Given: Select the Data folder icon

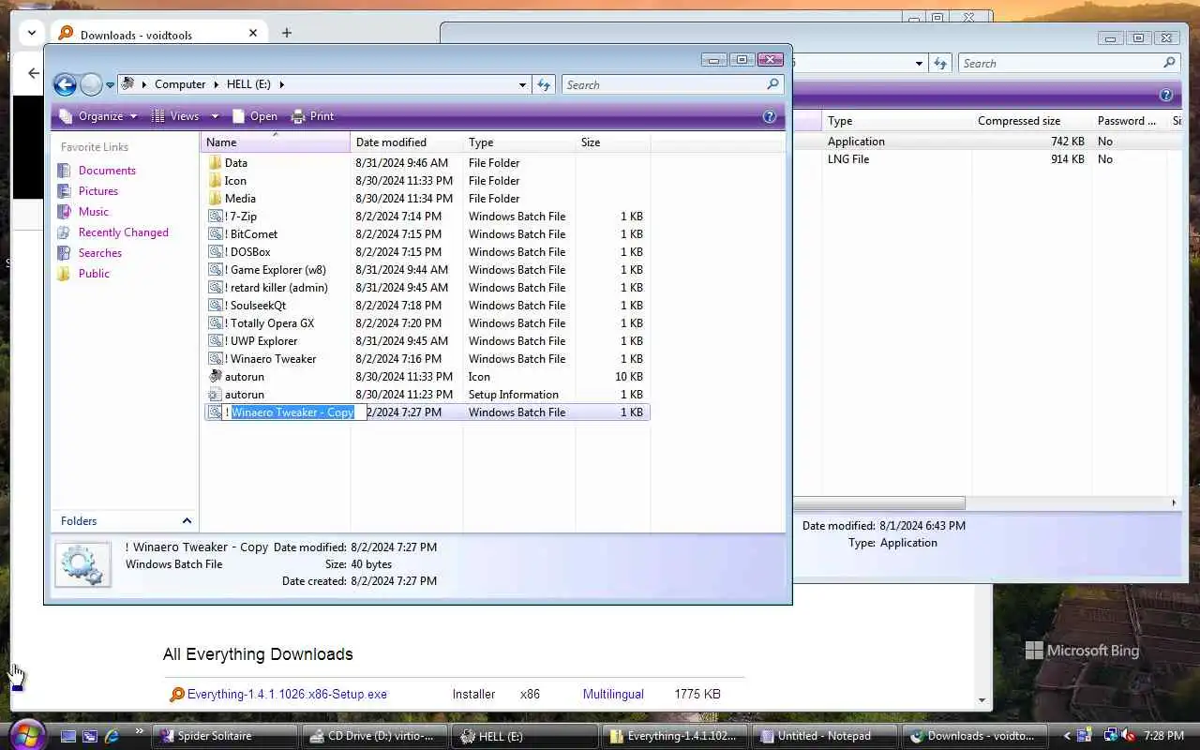Looking at the screenshot, I should 216,163.
